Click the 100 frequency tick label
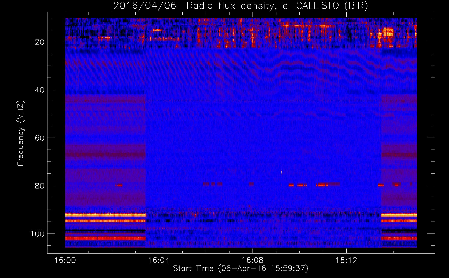This screenshot has height=278, width=449. pos(37,234)
